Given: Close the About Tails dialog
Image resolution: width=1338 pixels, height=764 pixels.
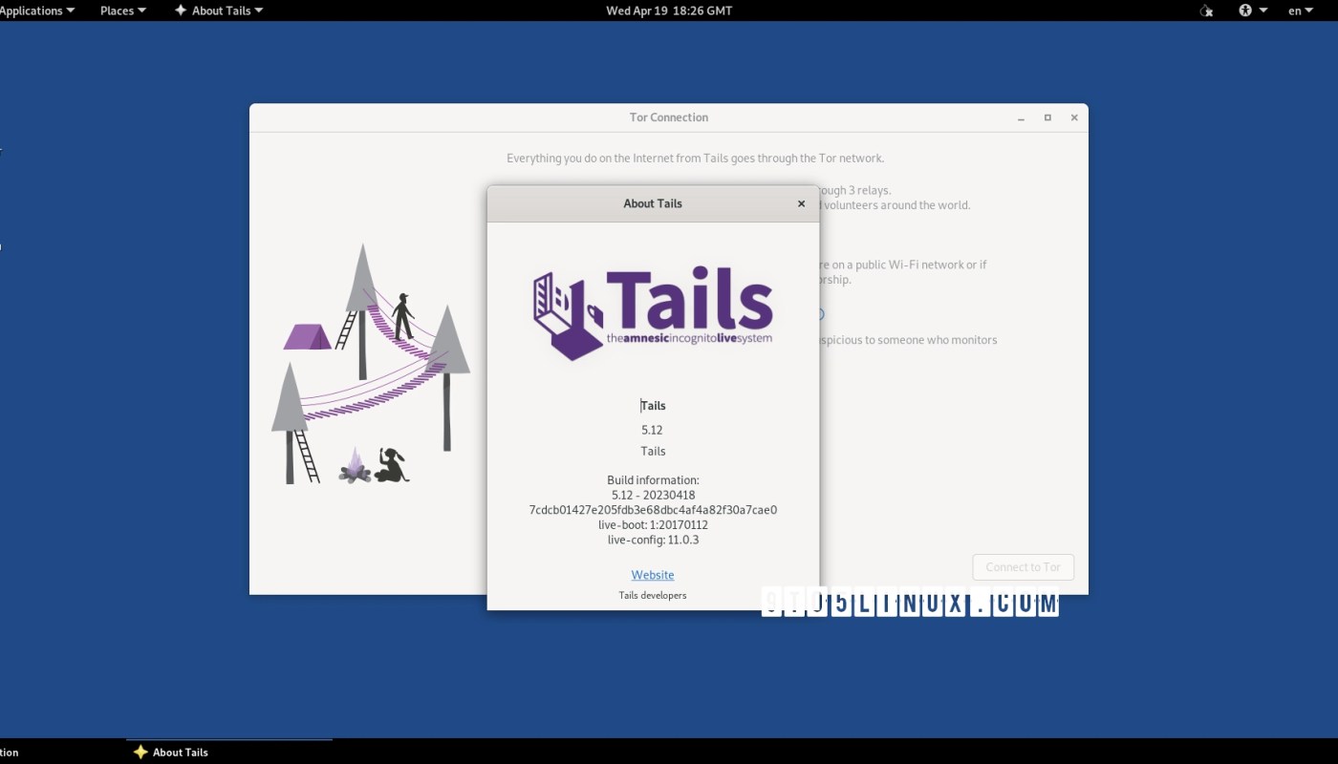Looking at the screenshot, I should pyautogui.click(x=801, y=203).
